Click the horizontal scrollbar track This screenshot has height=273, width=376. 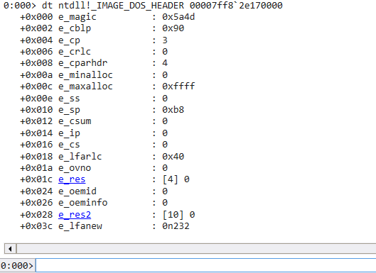(196, 249)
